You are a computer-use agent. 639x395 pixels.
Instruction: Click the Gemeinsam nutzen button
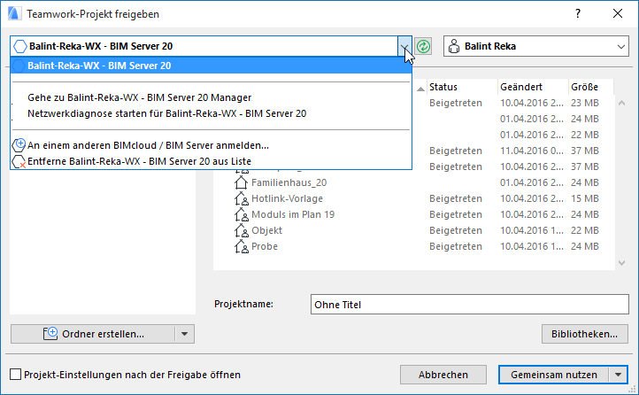coord(554,375)
